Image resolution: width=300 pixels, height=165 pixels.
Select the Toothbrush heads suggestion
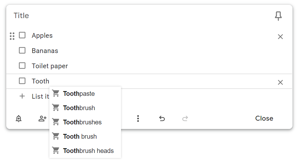pos(88,151)
